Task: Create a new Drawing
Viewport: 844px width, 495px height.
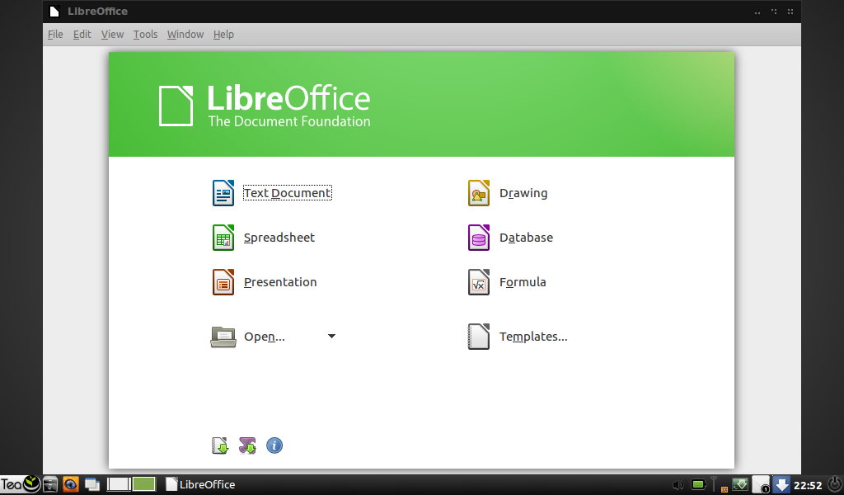Action: [523, 193]
